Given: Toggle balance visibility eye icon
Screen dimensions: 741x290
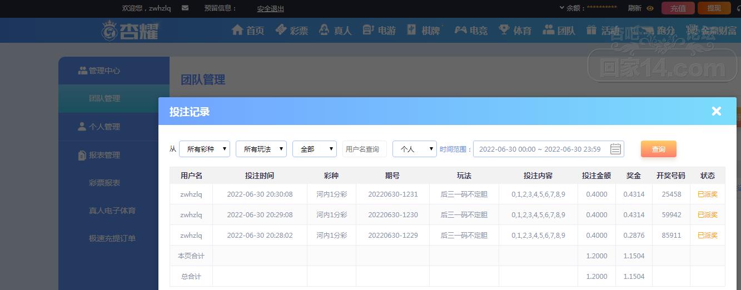Looking at the screenshot, I should click(650, 8).
